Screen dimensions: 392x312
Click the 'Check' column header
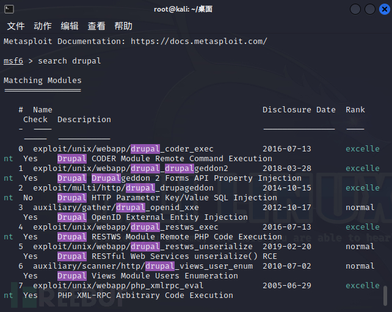(x=35, y=119)
